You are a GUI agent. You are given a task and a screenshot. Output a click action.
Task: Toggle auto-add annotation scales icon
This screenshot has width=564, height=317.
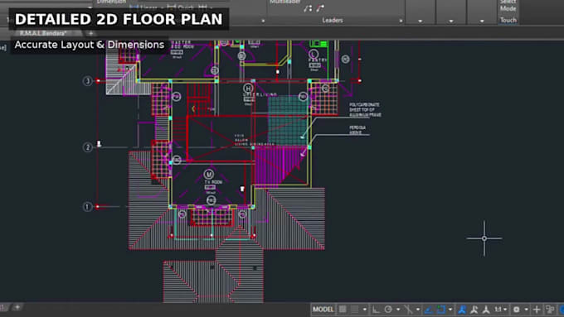474,309
